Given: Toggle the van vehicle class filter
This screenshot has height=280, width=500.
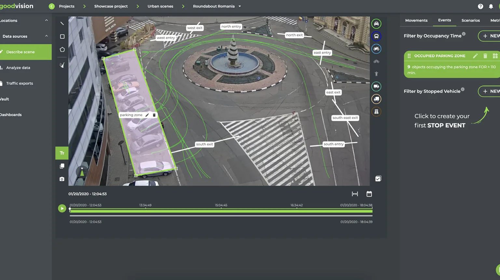Looking at the screenshot, I should pyautogui.click(x=376, y=87).
